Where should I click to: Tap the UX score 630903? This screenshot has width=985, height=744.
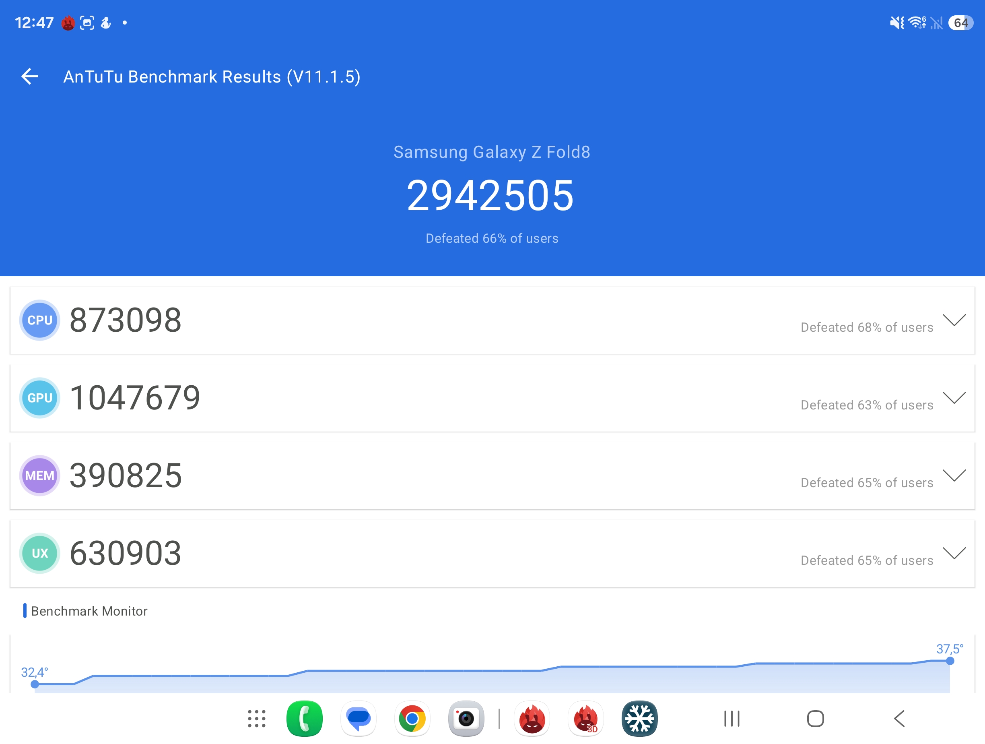pyautogui.click(x=126, y=553)
